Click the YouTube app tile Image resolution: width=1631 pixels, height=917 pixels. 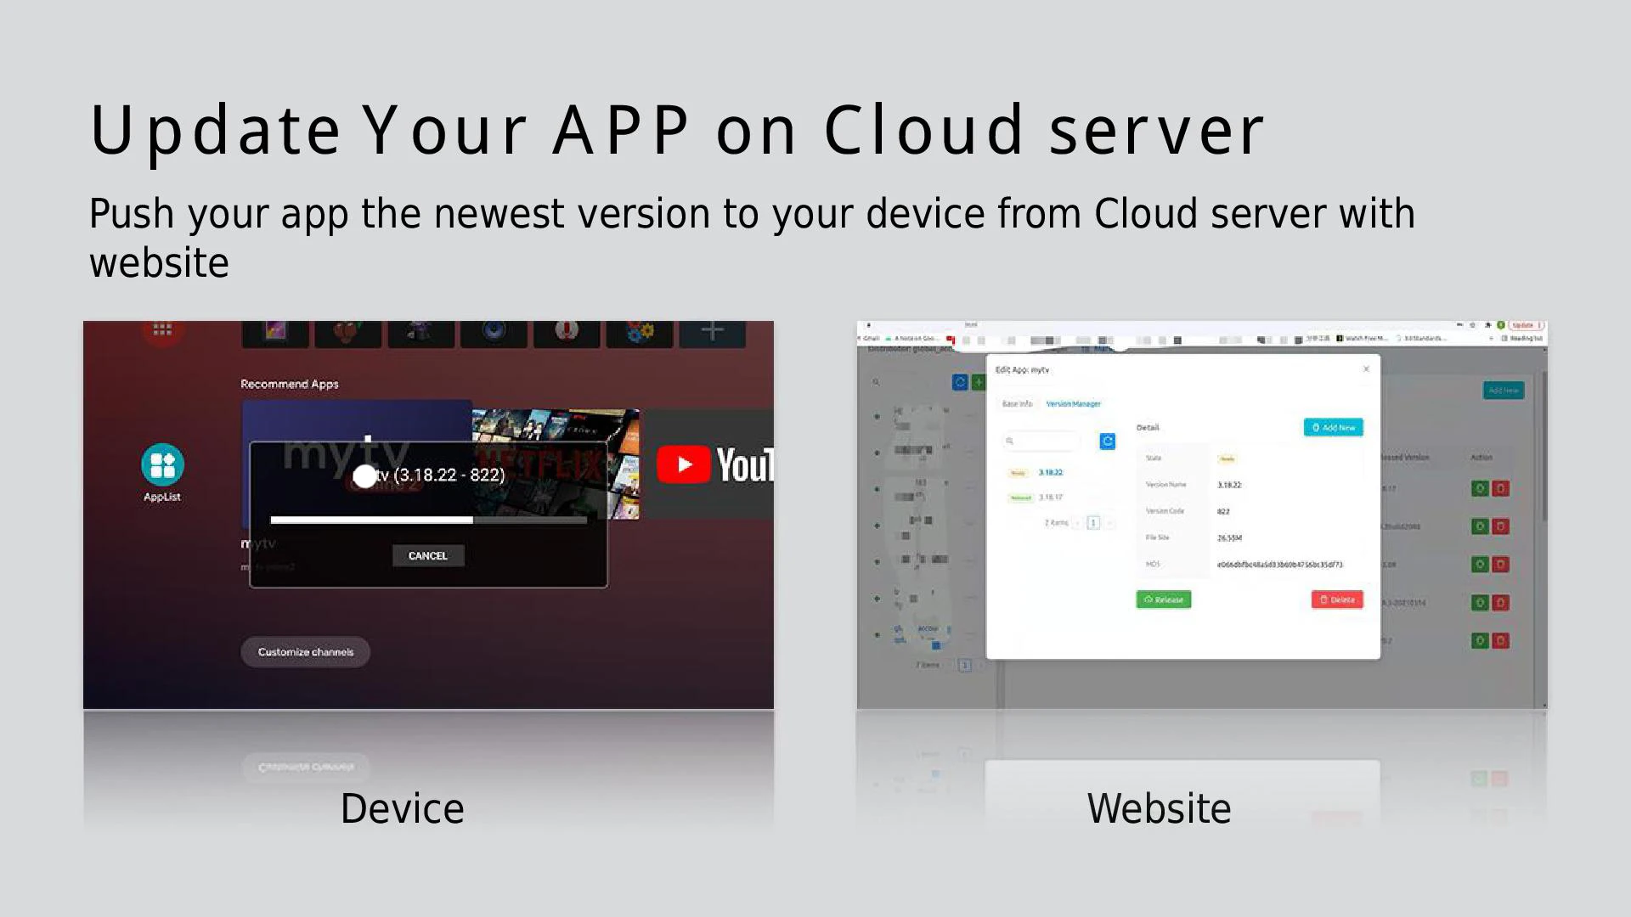point(712,464)
